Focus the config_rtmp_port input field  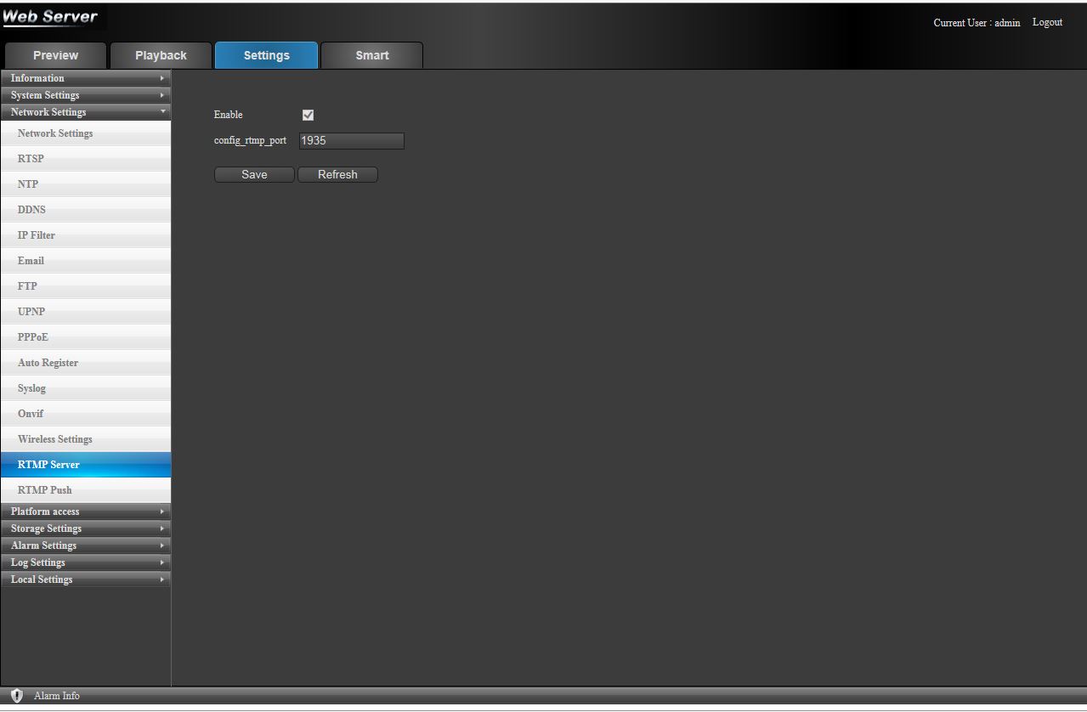tap(351, 141)
